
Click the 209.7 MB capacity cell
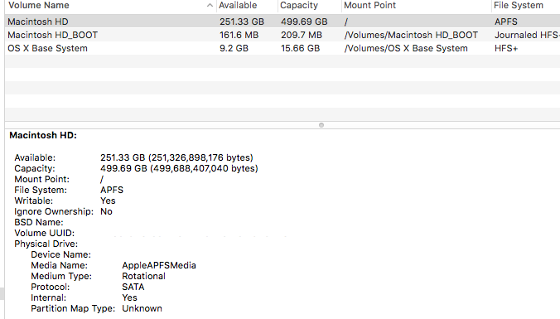pyautogui.click(x=302, y=35)
